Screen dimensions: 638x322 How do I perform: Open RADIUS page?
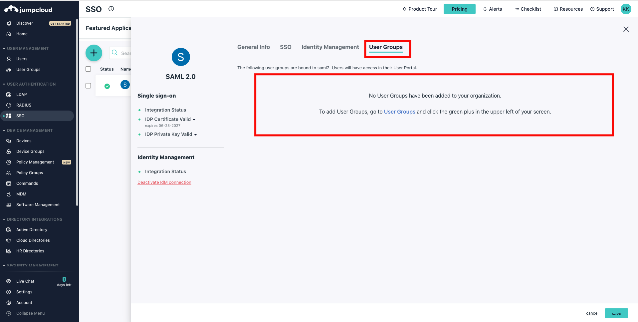point(24,105)
